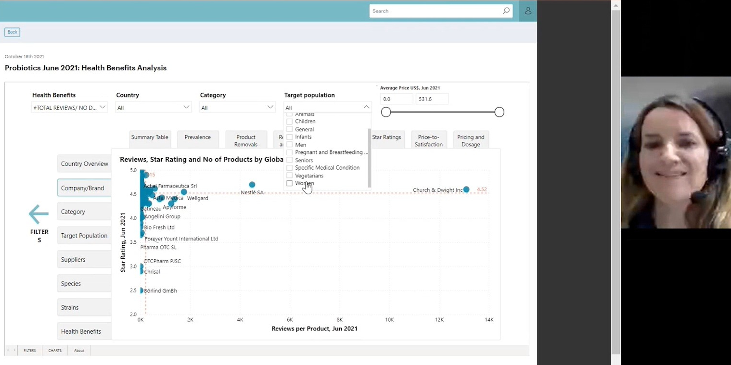Click the right handle of price slider

point(499,112)
